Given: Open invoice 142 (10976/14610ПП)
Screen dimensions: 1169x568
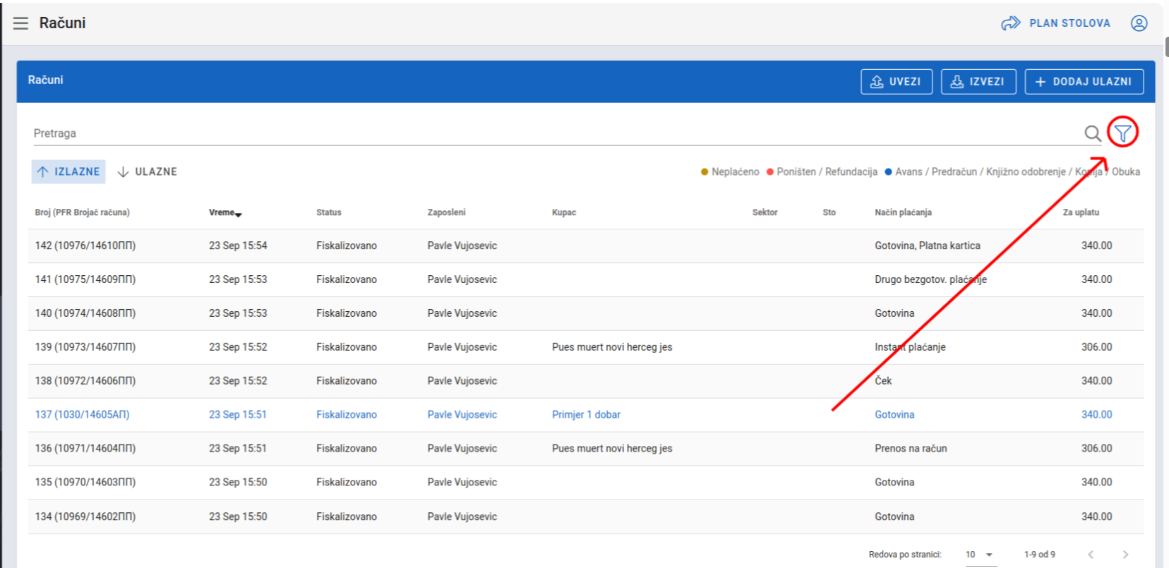Looking at the screenshot, I should point(586,246).
